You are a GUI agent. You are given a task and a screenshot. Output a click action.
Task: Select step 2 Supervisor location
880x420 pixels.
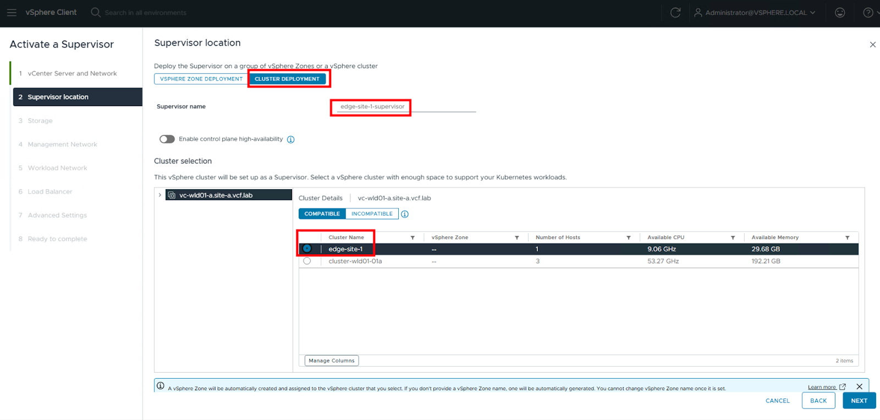[x=78, y=97]
